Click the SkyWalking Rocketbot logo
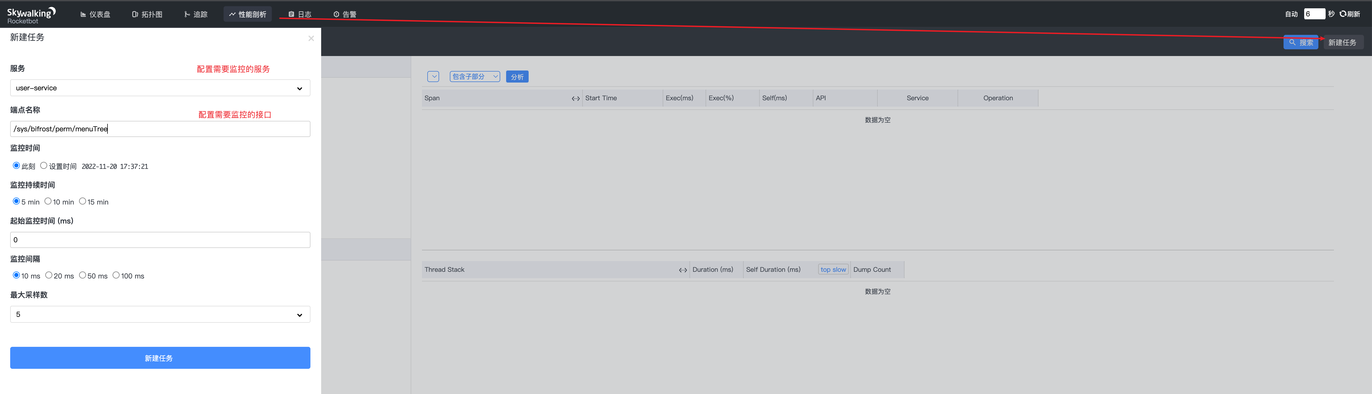Image resolution: width=1372 pixels, height=394 pixels. point(31,16)
